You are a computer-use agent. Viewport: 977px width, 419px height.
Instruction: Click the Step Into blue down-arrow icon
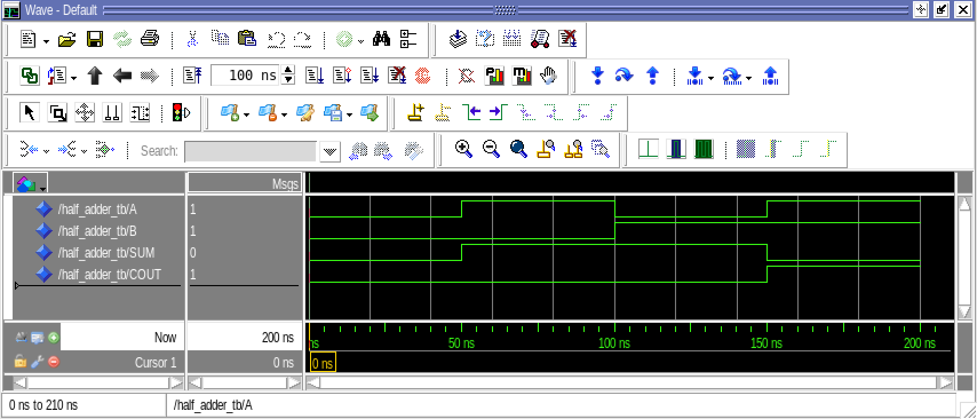click(597, 76)
